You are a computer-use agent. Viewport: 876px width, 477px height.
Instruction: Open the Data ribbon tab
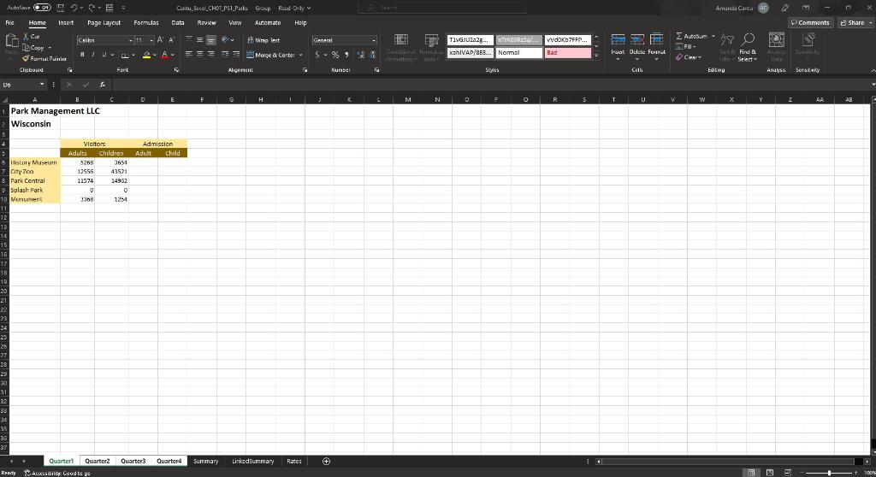click(x=178, y=23)
